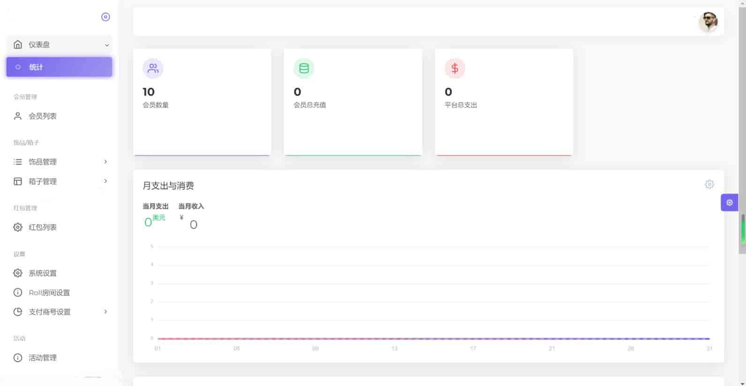Click the 会员数量 users icon
This screenshot has height=386, width=746.
click(x=153, y=68)
